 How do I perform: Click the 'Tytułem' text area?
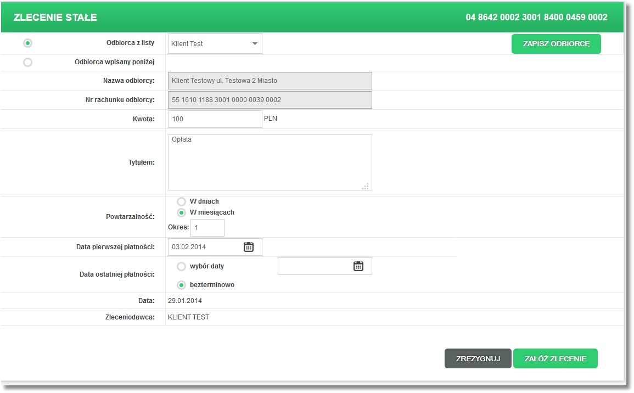click(x=270, y=162)
